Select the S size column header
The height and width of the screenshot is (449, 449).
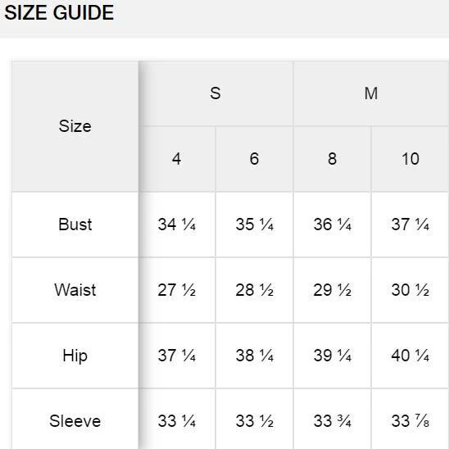215,93
